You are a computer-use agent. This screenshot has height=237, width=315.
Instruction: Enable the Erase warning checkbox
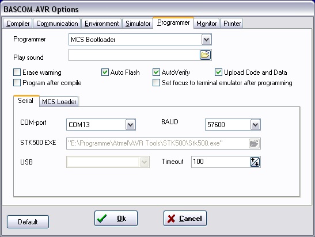(17, 72)
